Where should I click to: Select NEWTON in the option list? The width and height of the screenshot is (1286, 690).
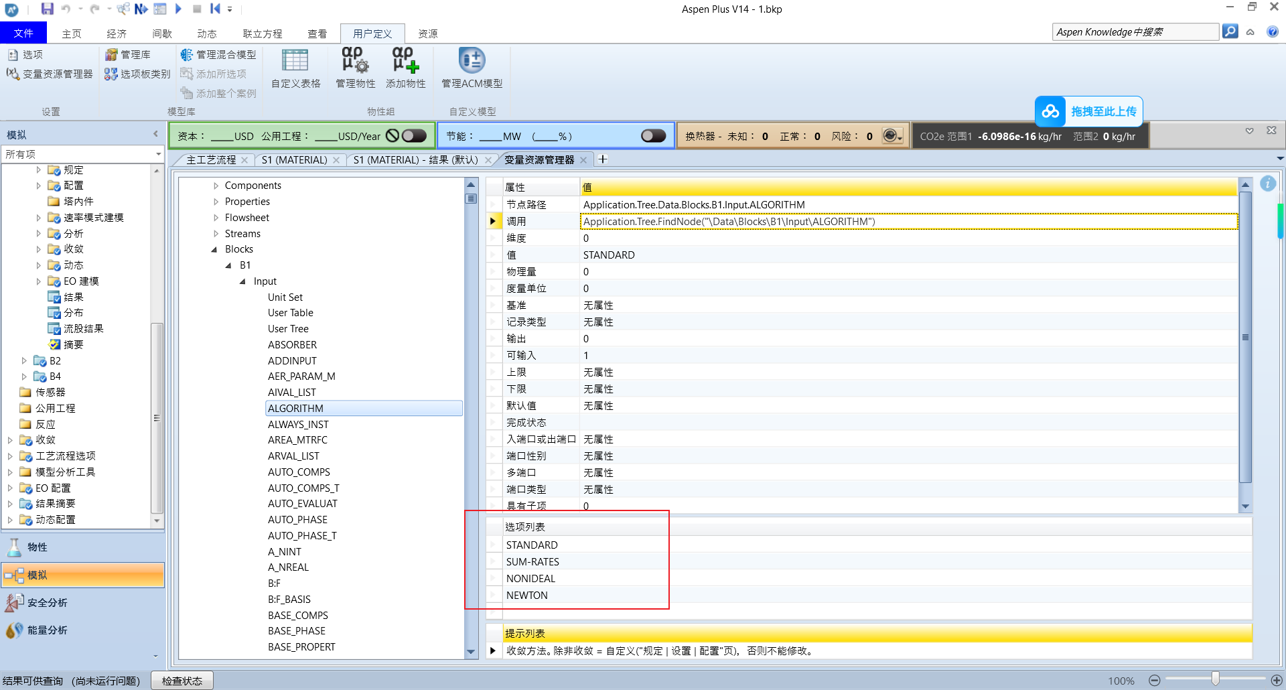(x=527, y=596)
